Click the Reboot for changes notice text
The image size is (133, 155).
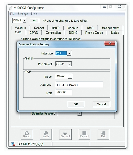coord(65,21)
